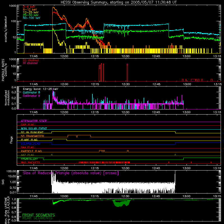Click the 12:15 time label under the flags panel

tap(95, 168)
